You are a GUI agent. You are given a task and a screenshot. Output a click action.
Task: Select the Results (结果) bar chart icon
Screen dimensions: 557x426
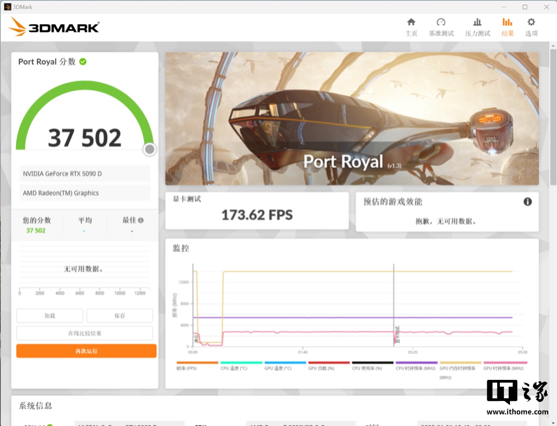(x=507, y=22)
